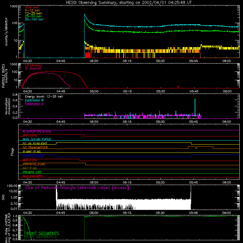Select the PARTICLE_FLAG label

click(34, 164)
